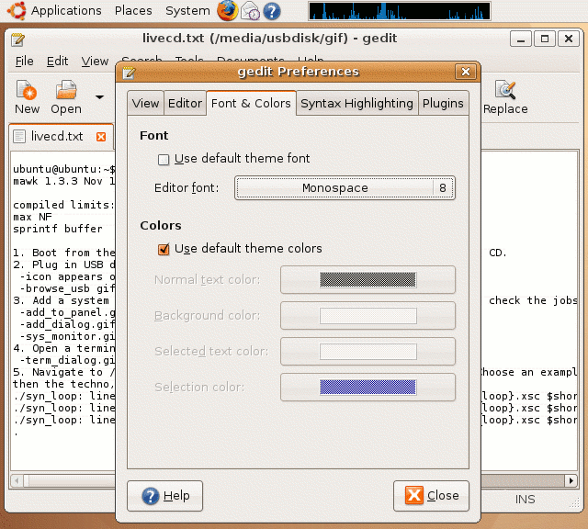Click the 'sprintf buffer' line in editor
Screen dimensions: 588x529
(x=57, y=229)
